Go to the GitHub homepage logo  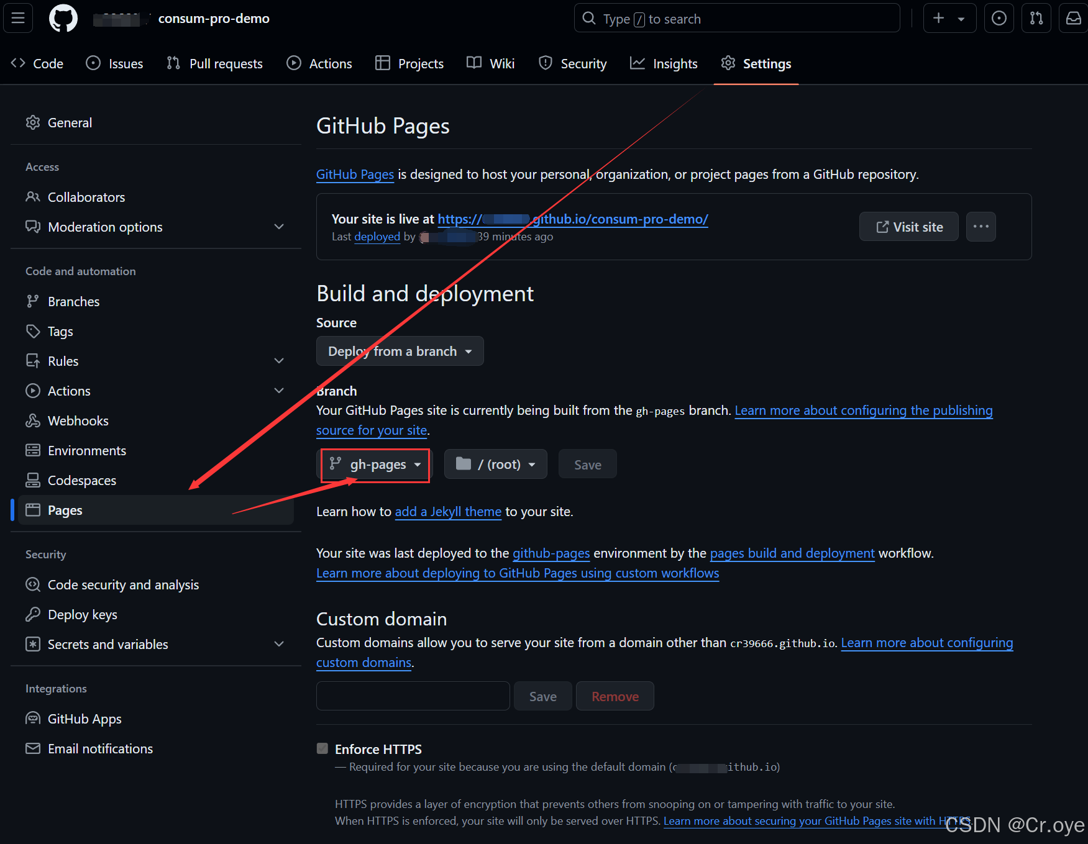[x=63, y=18]
